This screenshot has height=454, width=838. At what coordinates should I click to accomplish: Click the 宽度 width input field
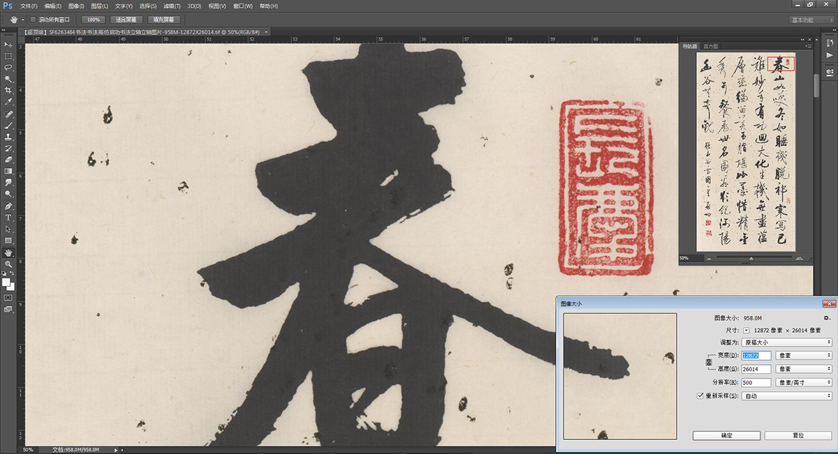click(756, 356)
